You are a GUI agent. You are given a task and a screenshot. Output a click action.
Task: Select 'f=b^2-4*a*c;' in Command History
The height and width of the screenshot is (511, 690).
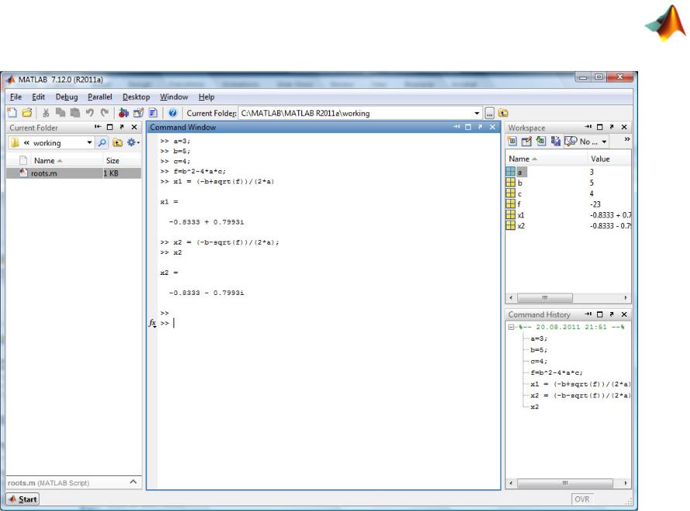556,372
